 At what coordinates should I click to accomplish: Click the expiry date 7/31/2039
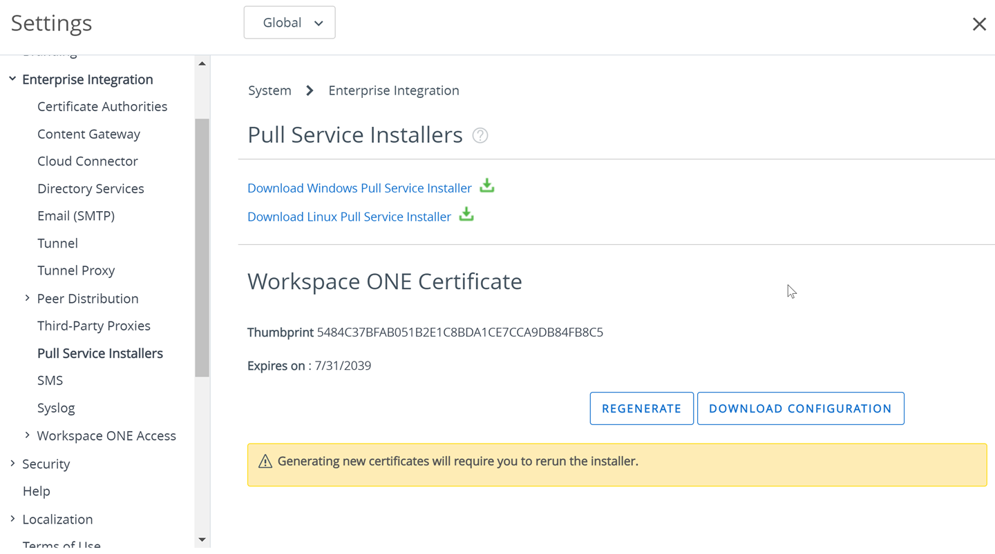coord(343,366)
